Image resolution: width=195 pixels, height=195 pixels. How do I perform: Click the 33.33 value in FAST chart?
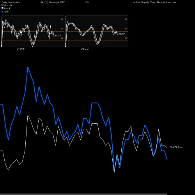(58, 35)
